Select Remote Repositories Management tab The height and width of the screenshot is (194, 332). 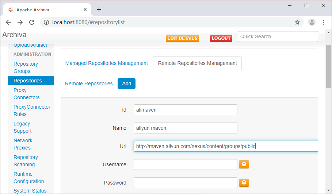[x=197, y=63]
